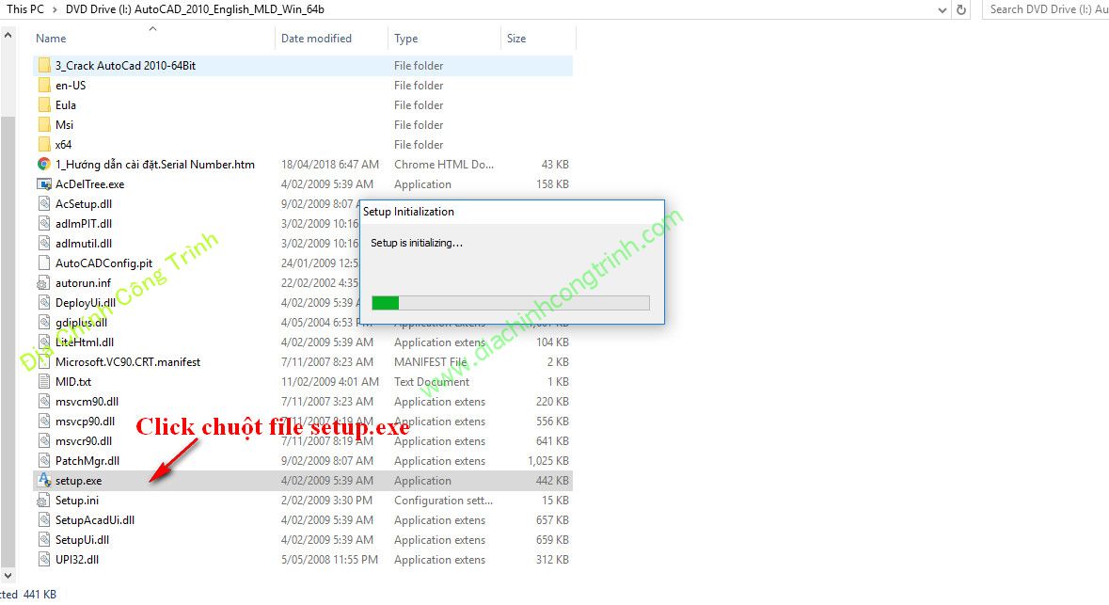Viewport: 1109px width, 605px height.
Task: Select the Msi folder icon
Action: pos(44,125)
